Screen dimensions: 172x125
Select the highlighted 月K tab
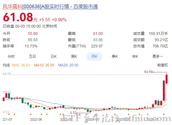click(x=94, y=56)
